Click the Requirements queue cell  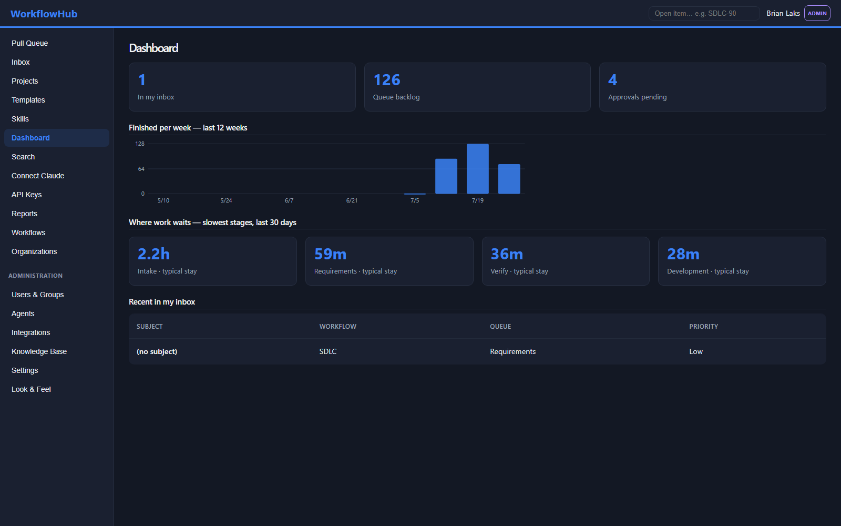[x=513, y=351]
